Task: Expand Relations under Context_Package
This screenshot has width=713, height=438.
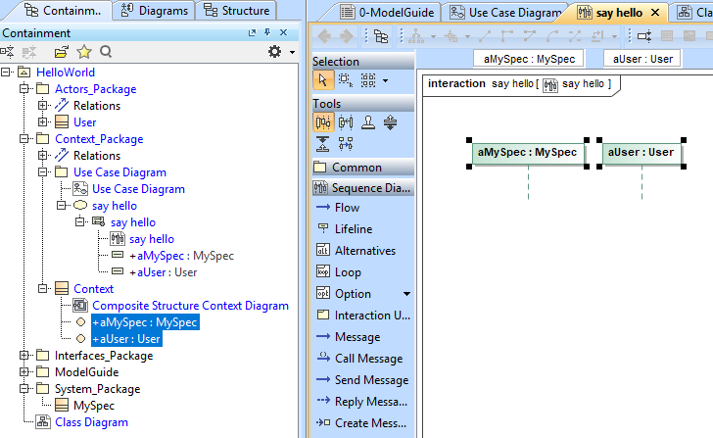Action: pos(43,156)
